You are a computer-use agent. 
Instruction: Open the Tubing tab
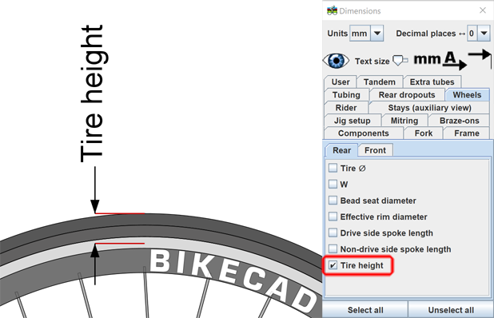(346, 95)
